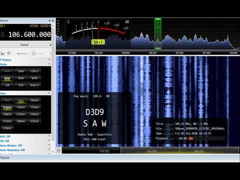Collapse the Filter section
The width and height of the screenshot is (240, 180).
49,93
